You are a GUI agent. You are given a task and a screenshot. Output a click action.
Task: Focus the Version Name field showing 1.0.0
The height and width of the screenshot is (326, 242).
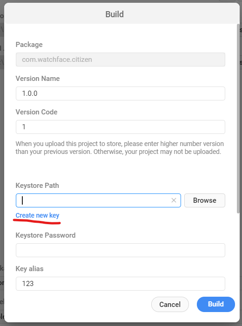[x=120, y=93]
